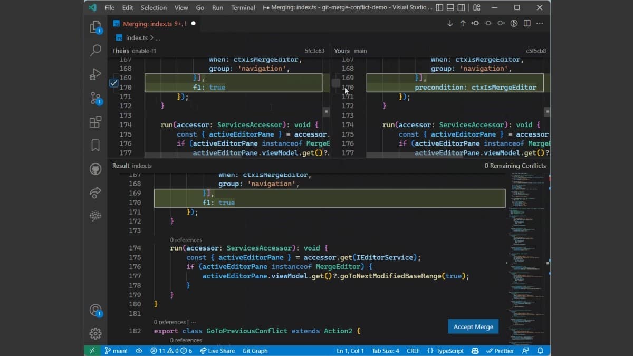This screenshot has width=633, height=356.
Task: Click the Split Editor icon
Action: tap(526, 23)
